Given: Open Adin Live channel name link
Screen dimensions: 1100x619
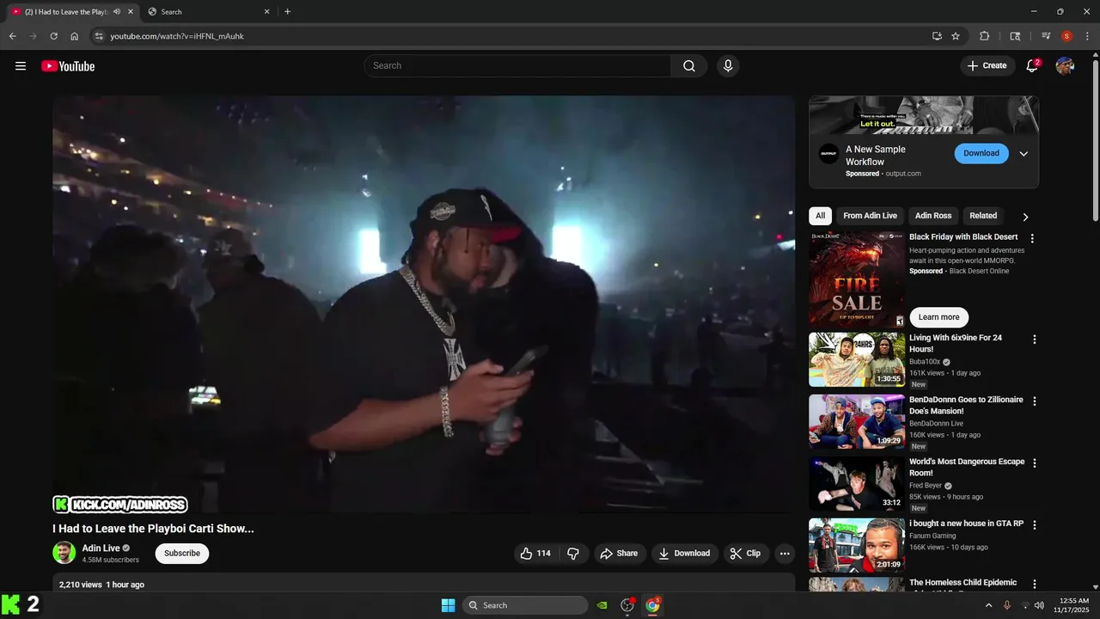Looking at the screenshot, I should tap(101, 549).
